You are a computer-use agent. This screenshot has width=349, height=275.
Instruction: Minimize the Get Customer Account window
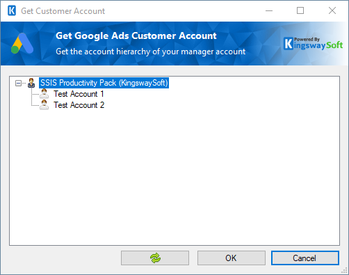(269, 10)
